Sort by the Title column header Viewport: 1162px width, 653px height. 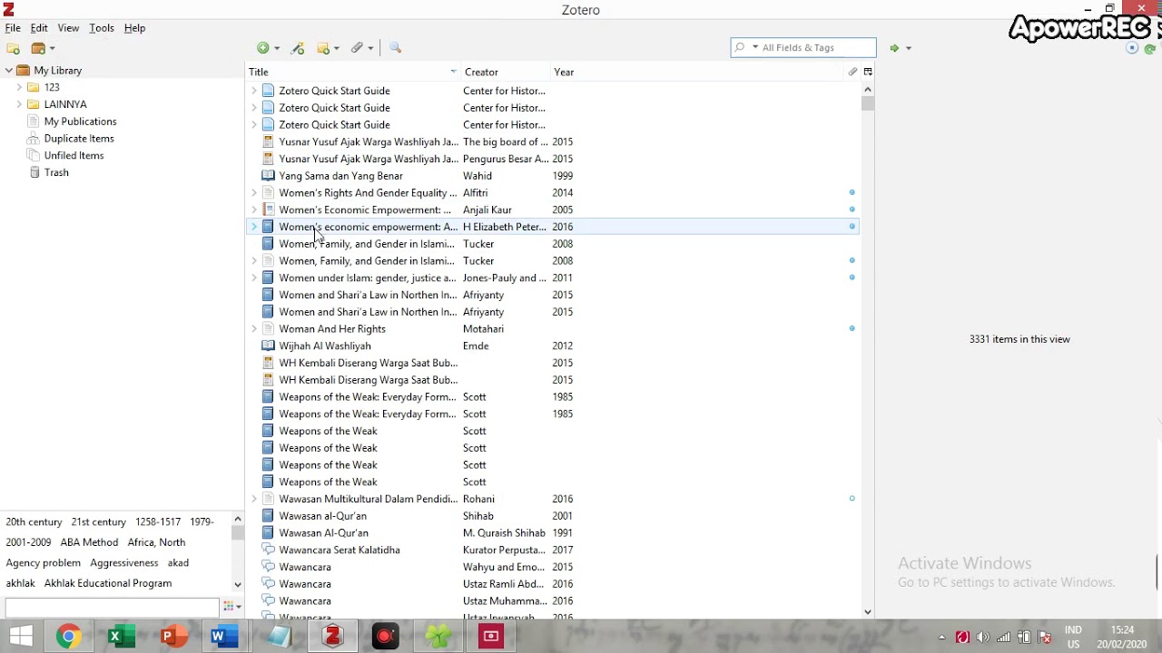[x=354, y=72]
